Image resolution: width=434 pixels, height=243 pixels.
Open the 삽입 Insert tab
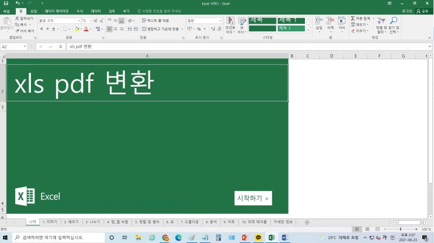pos(33,11)
